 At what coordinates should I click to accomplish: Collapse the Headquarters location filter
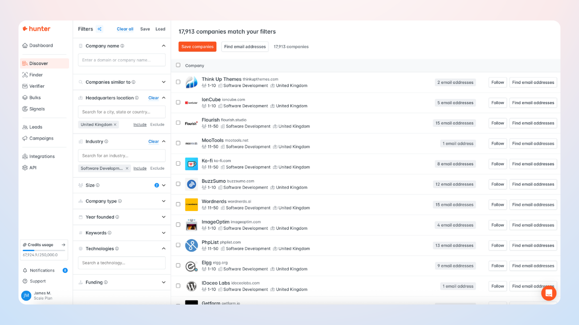point(163,98)
